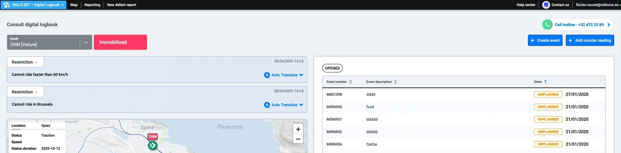Image resolution: width=621 pixels, height=153 pixels.
Task: Click Auto Translate icon for Brussels restriction
Action: (x=267, y=105)
